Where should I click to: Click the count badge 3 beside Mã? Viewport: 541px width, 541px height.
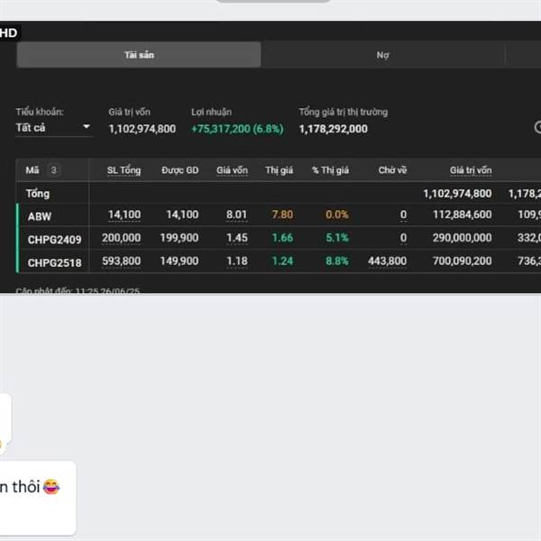[53, 170]
